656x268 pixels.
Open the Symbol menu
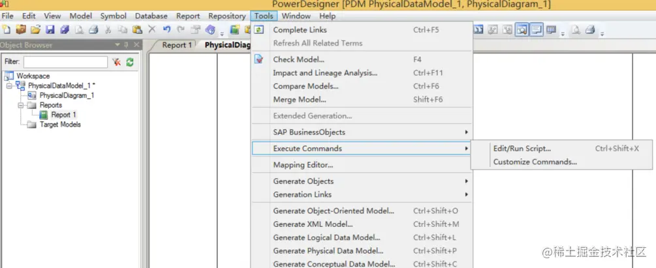coord(114,16)
